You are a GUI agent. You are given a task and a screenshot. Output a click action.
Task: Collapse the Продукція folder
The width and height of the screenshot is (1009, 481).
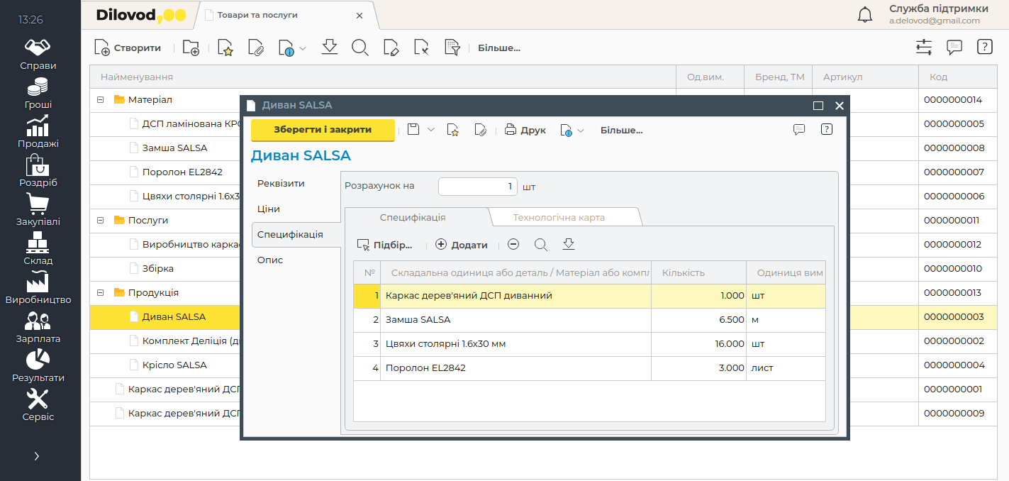tap(101, 293)
